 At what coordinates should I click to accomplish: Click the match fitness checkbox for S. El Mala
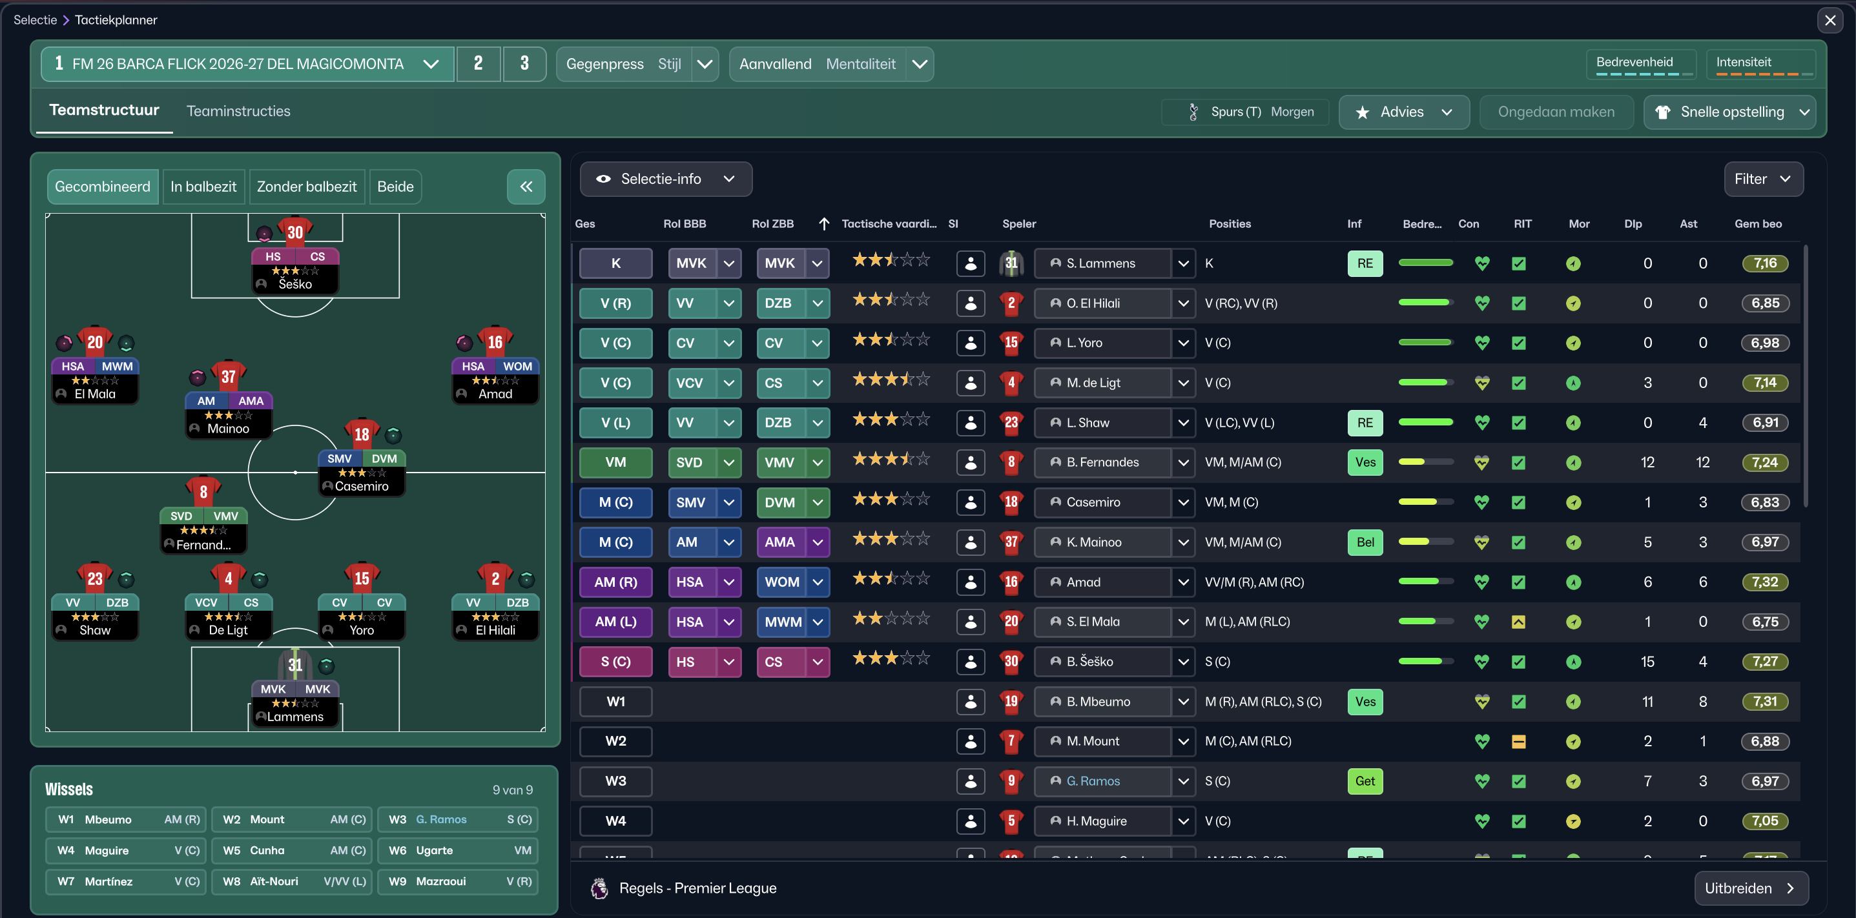point(1519,622)
